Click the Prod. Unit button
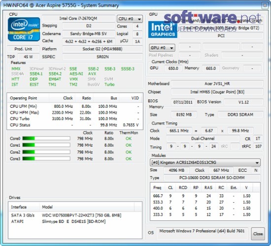 (23, 49)
